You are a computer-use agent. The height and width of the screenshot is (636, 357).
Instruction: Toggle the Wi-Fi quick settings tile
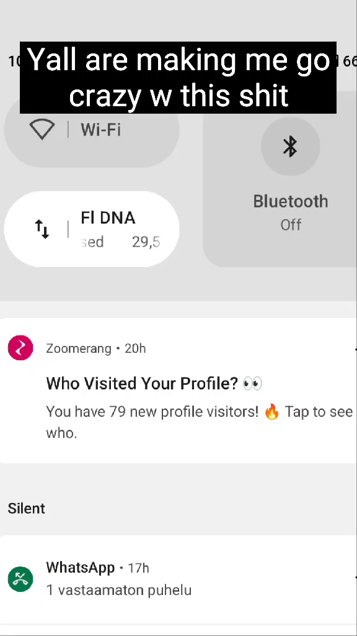click(92, 130)
